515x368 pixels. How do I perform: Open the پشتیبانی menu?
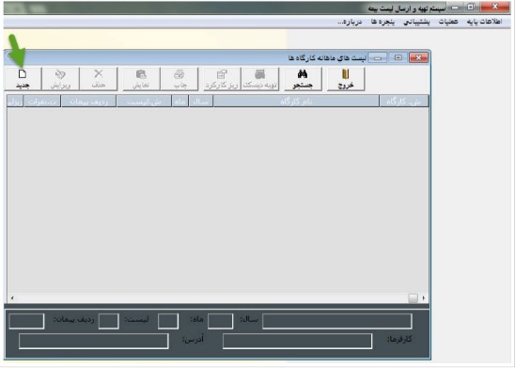[x=416, y=22]
